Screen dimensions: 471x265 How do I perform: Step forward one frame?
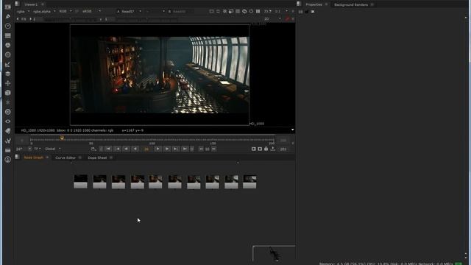pyautogui.click(x=167, y=149)
